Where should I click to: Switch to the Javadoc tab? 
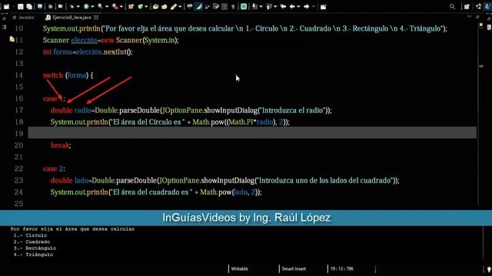tap(24, 18)
